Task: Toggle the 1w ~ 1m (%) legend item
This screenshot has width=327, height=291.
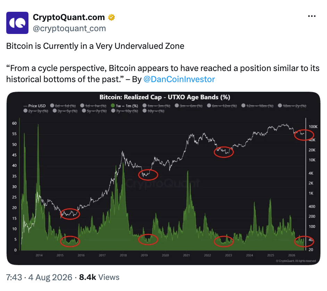Action: pyautogui.click(x=124, y=106)
